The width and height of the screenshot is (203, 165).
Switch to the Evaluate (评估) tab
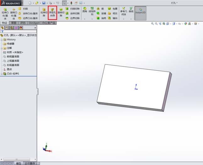coord(23,23)
